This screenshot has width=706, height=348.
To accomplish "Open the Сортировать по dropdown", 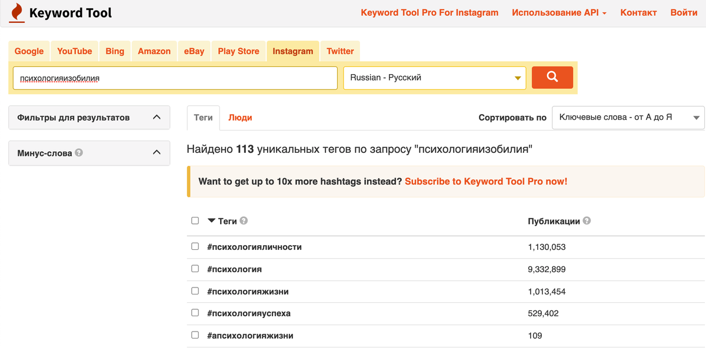I will (x=628, y=118).
